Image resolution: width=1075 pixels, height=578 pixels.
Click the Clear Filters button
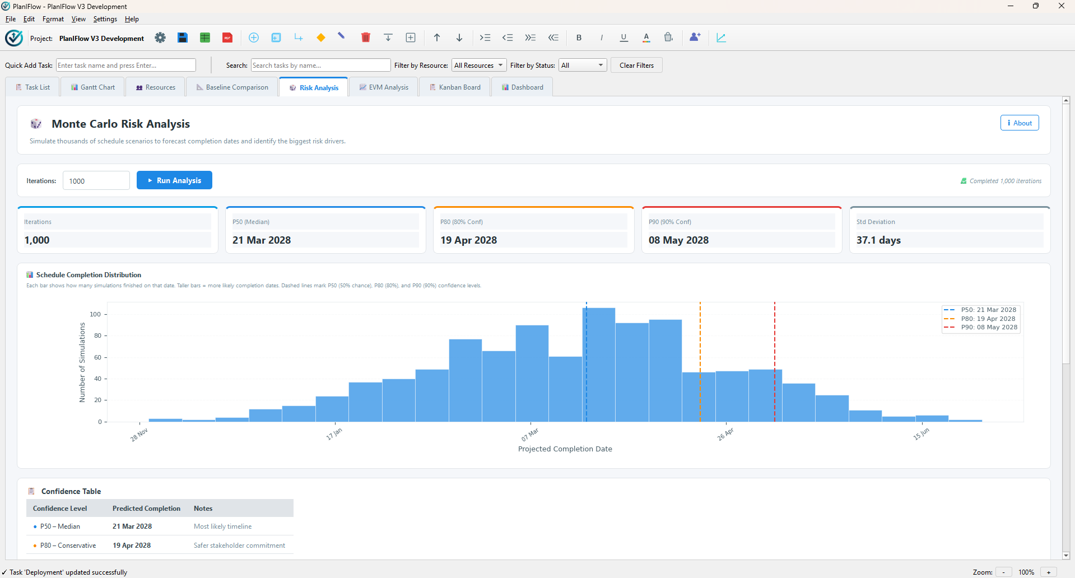(x=636, y=66)
